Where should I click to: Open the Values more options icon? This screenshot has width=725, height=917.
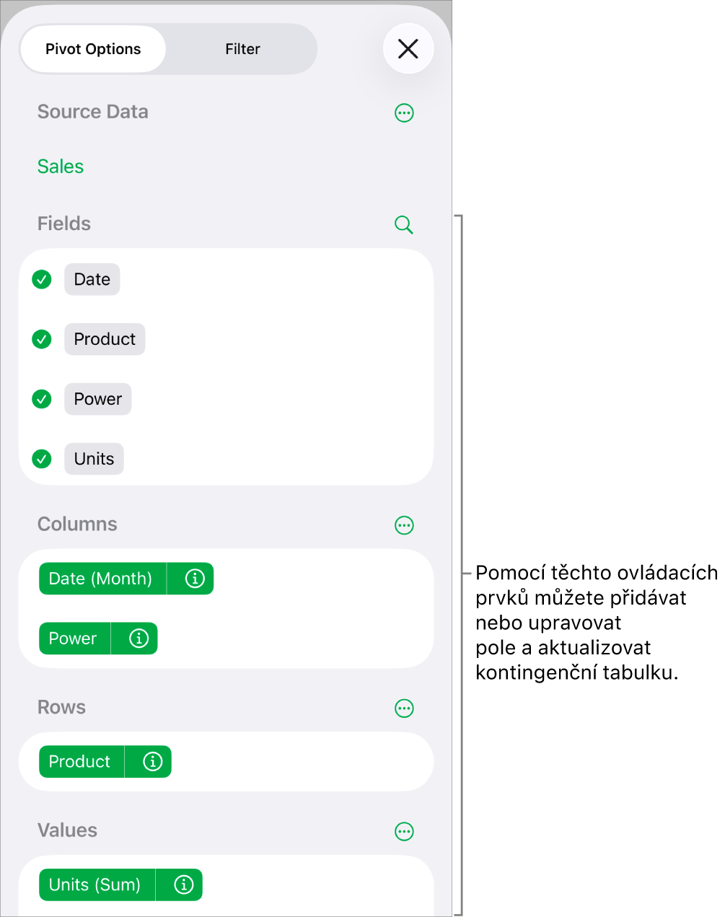(x=404, y=831)
